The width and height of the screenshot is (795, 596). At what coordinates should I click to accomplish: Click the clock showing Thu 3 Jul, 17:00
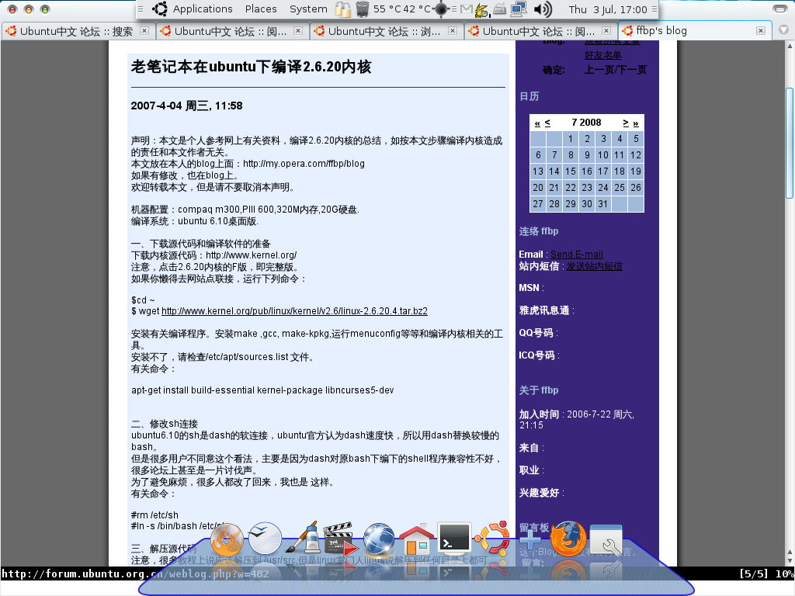tap(607, 9)
